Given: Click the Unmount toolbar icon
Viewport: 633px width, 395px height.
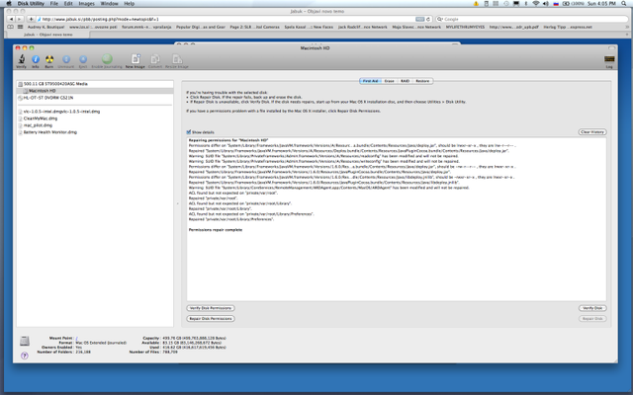Looking at the screenshot, I should pyautogui.click(x=66, y=59).
